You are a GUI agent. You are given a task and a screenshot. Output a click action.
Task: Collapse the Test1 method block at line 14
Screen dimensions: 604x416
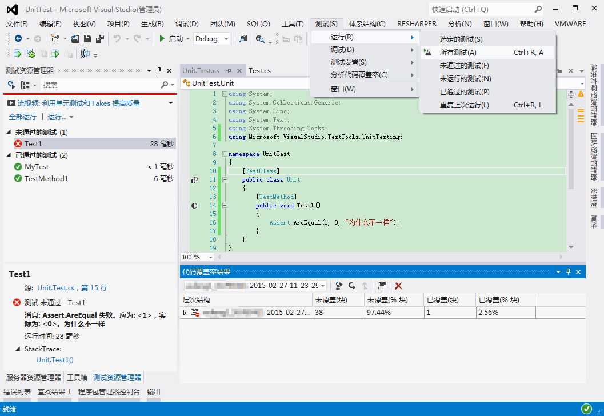point(225,206)
